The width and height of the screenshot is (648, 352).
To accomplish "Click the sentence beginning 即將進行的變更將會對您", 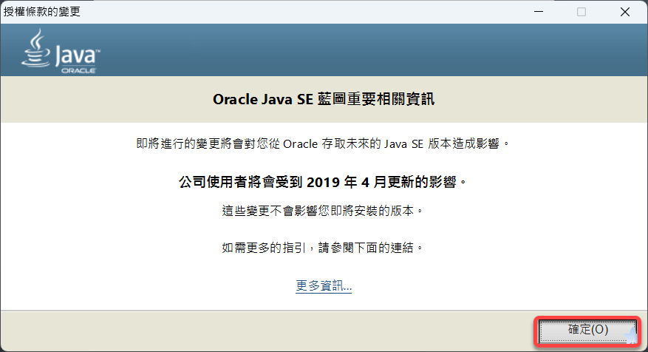I will pyautogui.click(x=323, y=144).
